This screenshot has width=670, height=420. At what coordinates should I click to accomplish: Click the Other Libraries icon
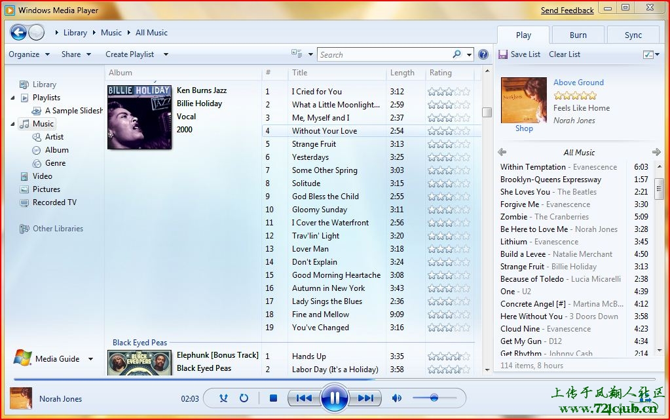click(x=24, y=229)
